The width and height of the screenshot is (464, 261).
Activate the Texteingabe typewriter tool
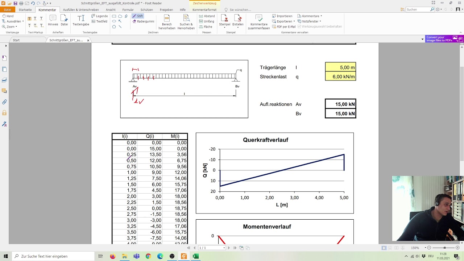coord(81,20)
